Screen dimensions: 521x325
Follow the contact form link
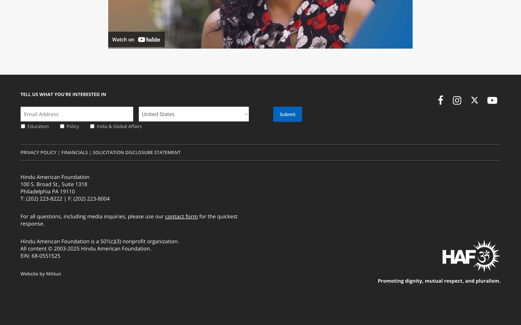pyautogui.click(x=181, y=216)
